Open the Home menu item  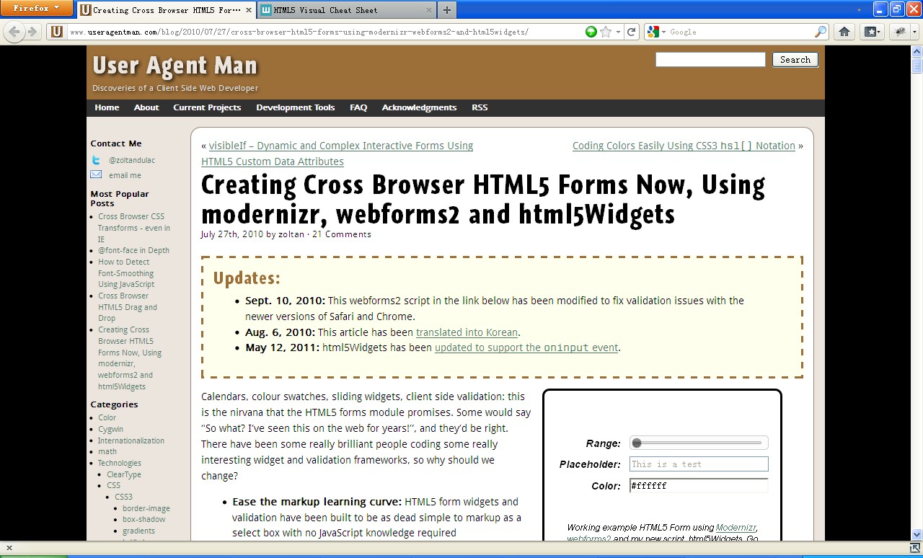pyautogui.click(x=107, y=107)
